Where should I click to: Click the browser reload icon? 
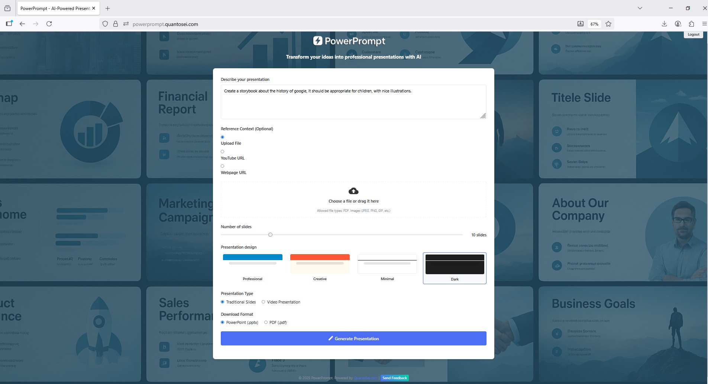(49, 24)
